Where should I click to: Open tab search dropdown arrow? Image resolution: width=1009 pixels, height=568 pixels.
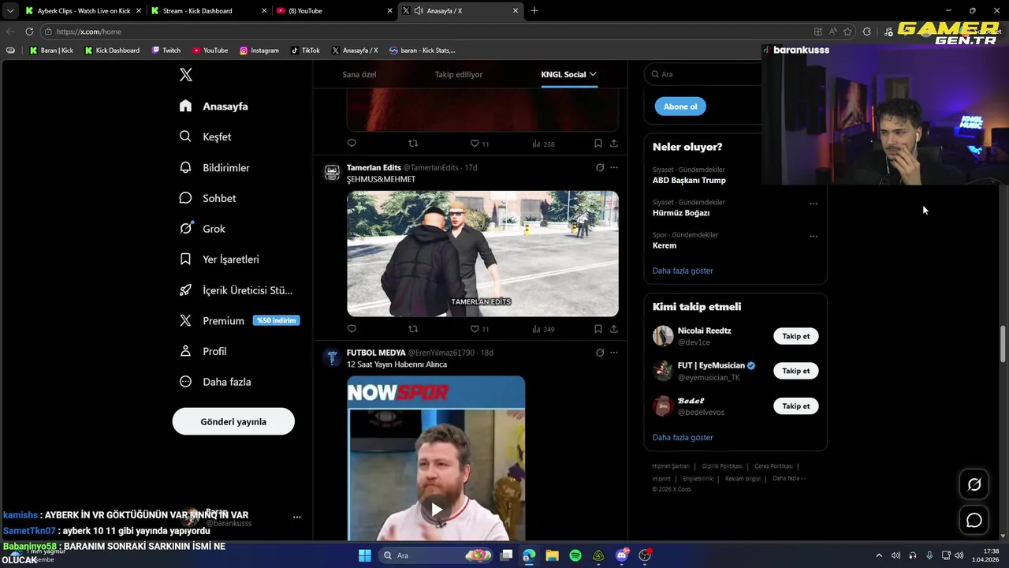(x=10, y=11)
